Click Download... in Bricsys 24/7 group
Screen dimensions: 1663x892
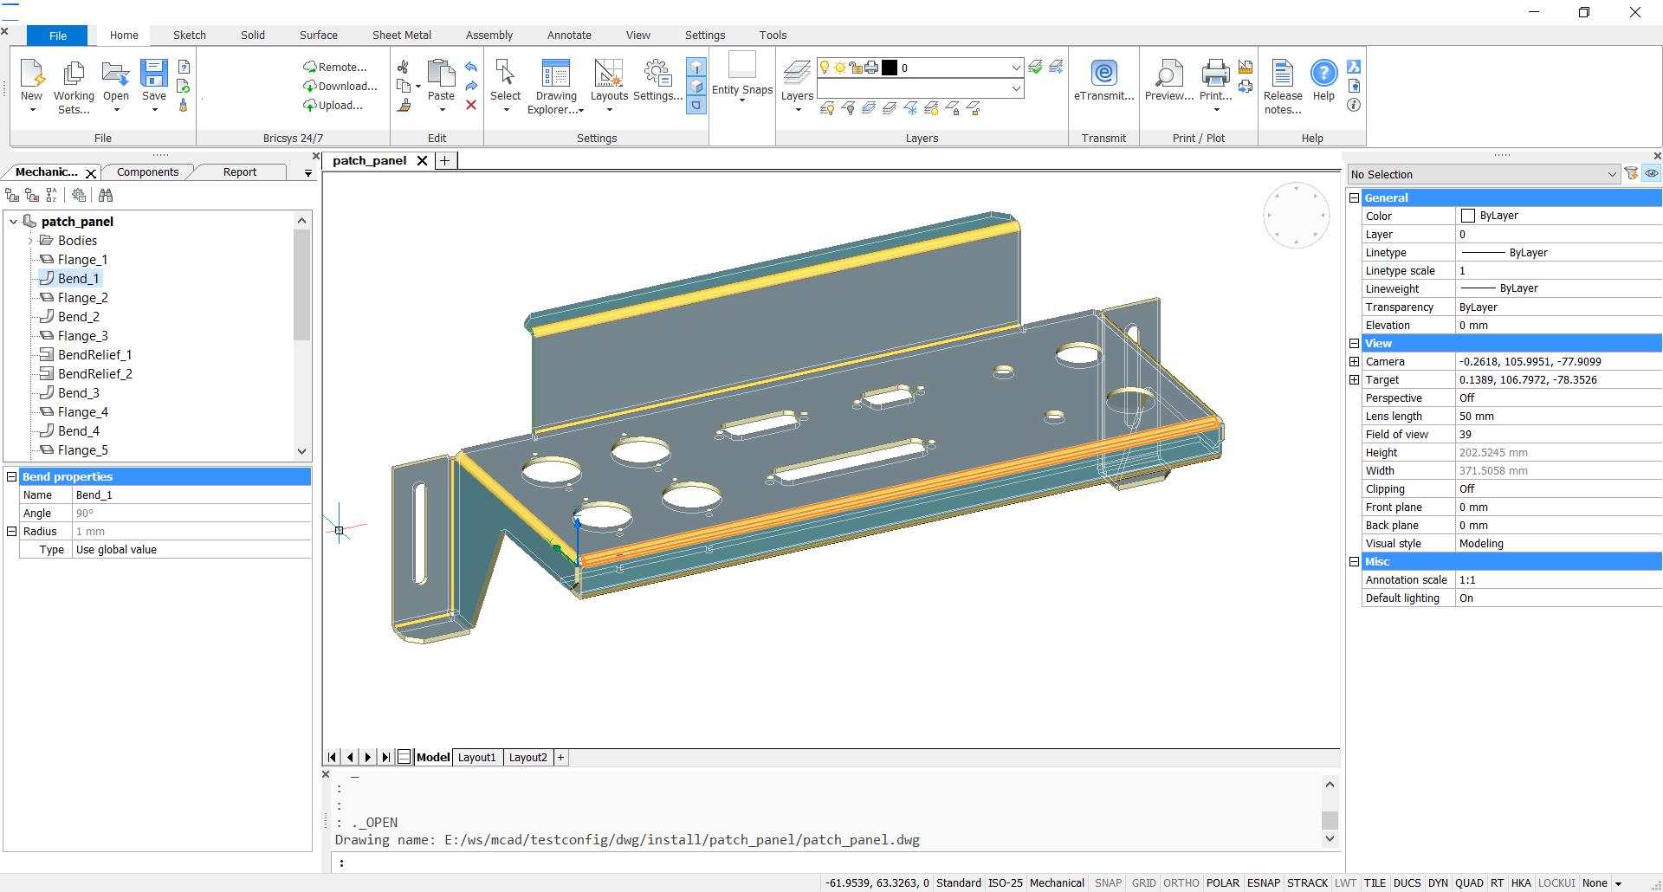tap(346, 87)
